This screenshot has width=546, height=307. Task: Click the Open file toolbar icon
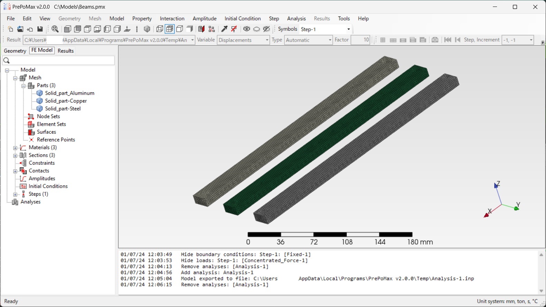tap(20, 29)
